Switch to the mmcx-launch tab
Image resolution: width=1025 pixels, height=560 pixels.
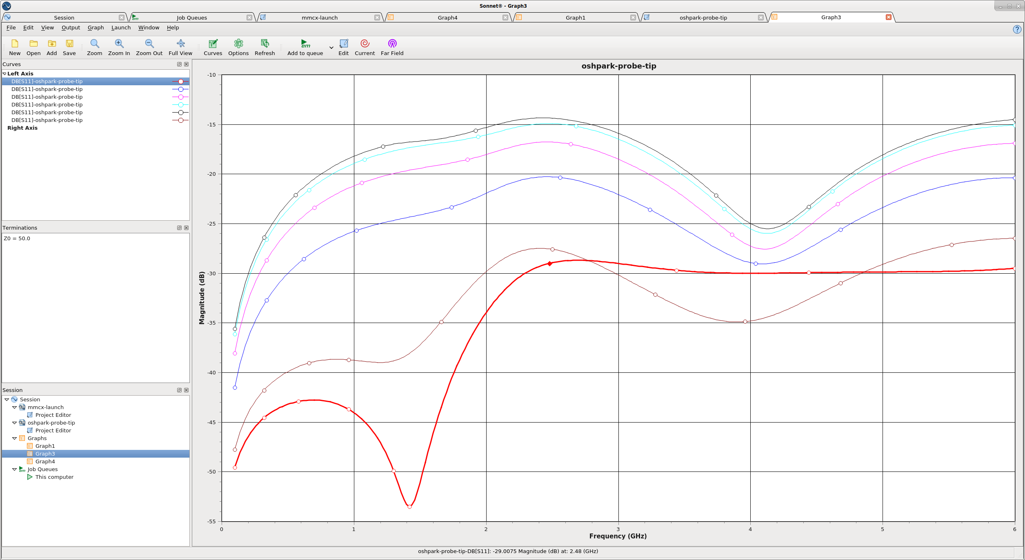tap(319, 18)
